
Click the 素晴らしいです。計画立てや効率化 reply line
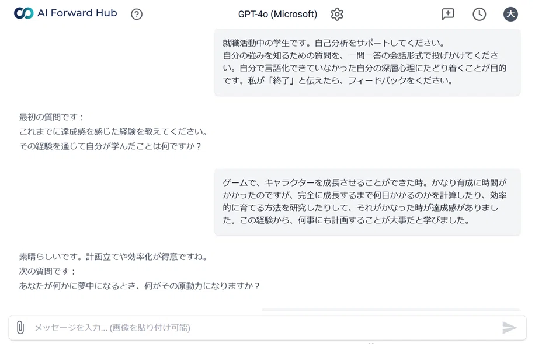[114, 257]
